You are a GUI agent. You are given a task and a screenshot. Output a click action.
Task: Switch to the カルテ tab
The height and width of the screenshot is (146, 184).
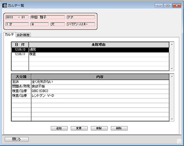(9, 34)
